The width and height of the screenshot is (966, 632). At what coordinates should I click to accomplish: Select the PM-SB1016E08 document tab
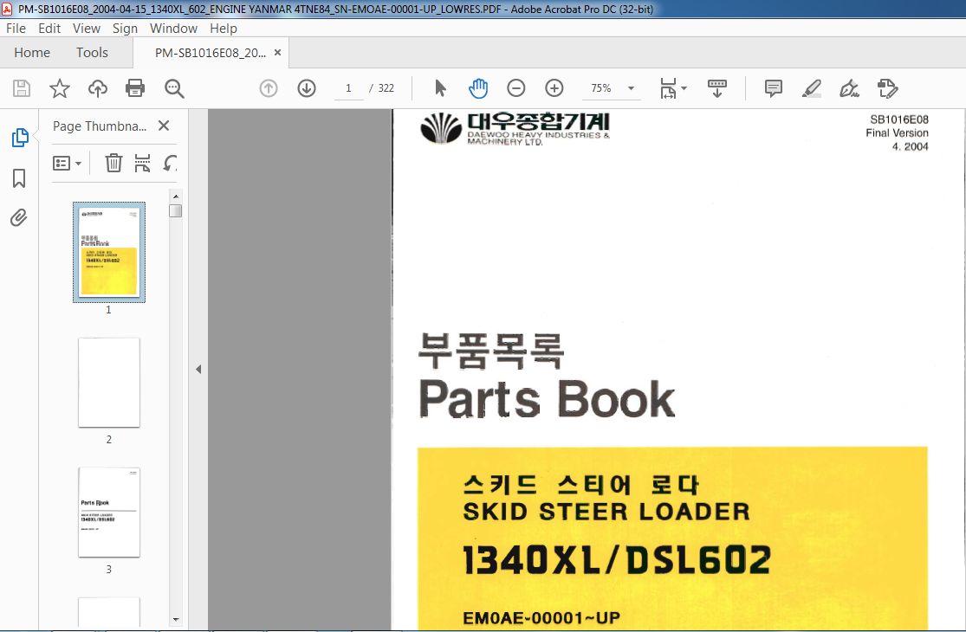pyautogui.click(x=210, y=53)
